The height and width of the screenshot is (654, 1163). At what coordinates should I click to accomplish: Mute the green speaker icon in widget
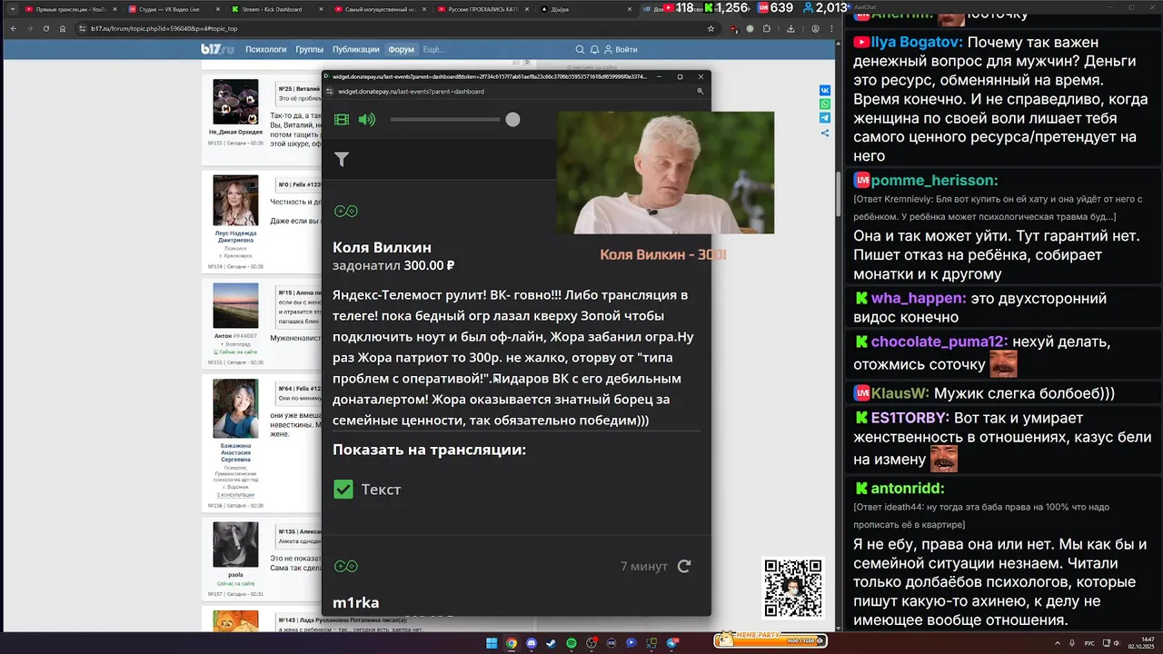[x=367, y=119]
